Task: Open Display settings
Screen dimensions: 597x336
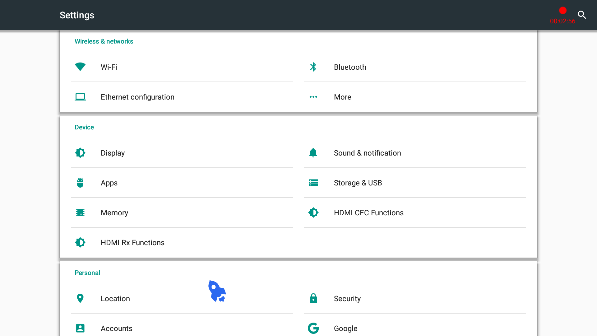Action: point(113,153)
